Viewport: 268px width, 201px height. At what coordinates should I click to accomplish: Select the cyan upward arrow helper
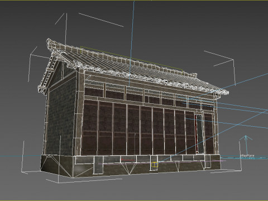(246, 146)
